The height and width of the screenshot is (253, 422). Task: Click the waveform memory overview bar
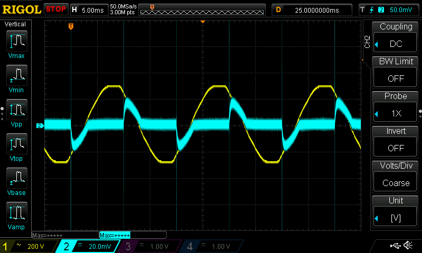[202, 10]
